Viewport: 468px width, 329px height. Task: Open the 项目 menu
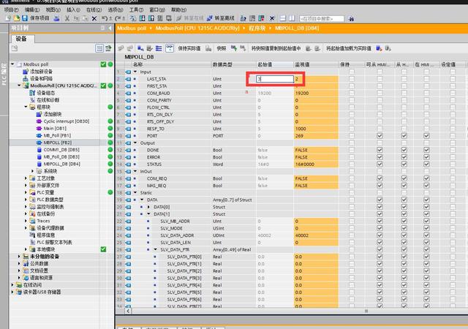point(12,10)
